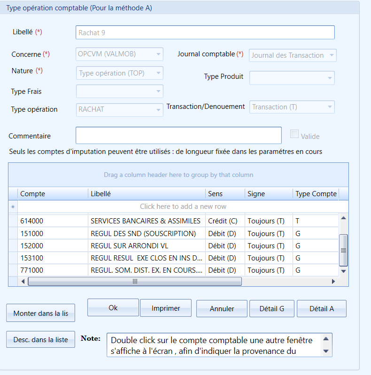Click the grid's left scroll arrow
Screen dimensions: 371x375
(x=23, y=282)
